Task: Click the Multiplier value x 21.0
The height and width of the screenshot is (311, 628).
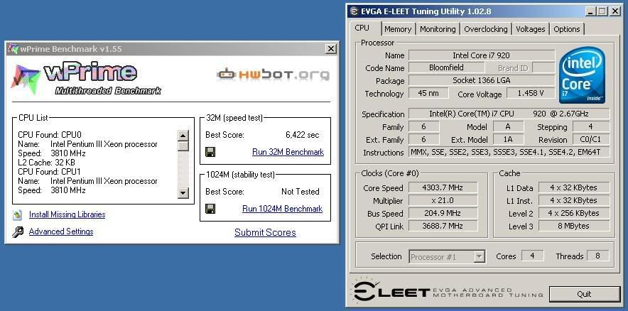Action: 443,200
